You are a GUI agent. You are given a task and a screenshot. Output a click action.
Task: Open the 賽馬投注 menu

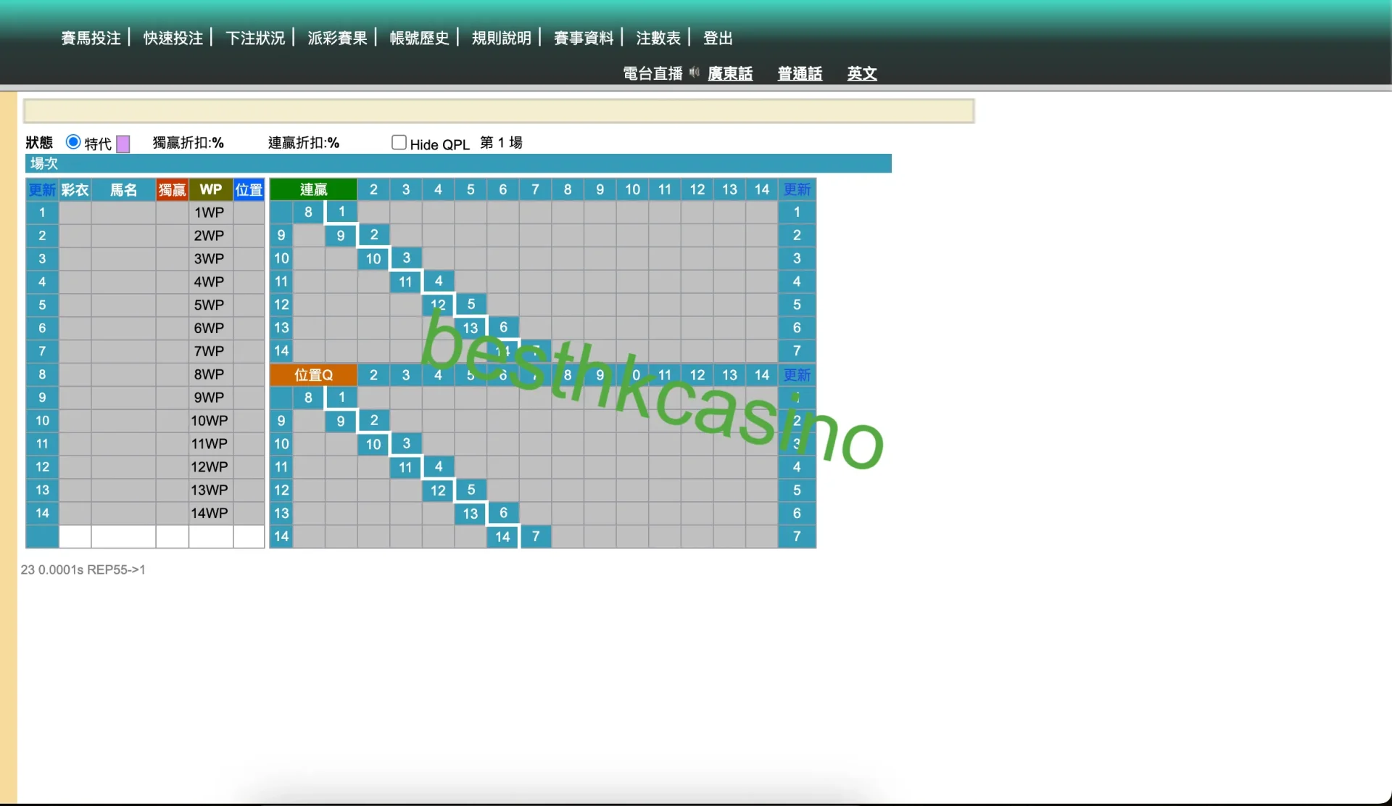click(x=91, y=38)
